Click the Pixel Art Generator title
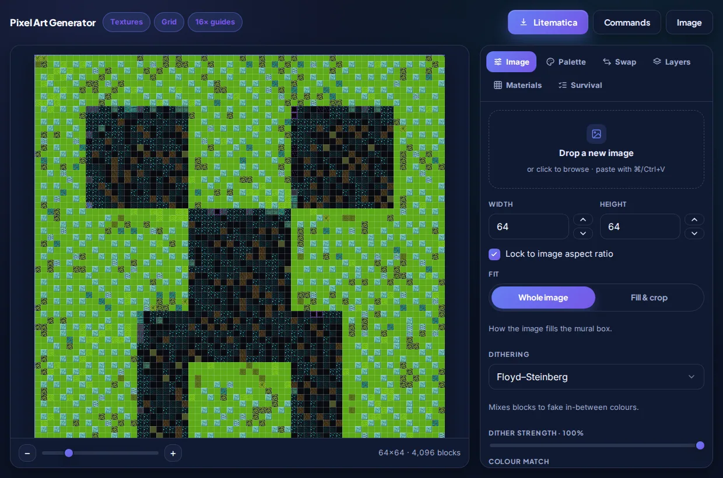 [x=53, y=23]
